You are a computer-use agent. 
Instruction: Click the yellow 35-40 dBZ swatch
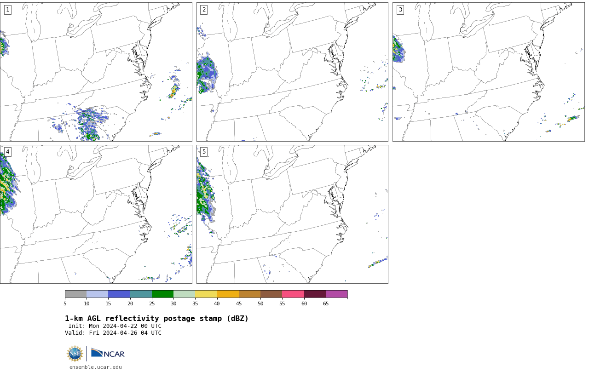pos(206,294)
